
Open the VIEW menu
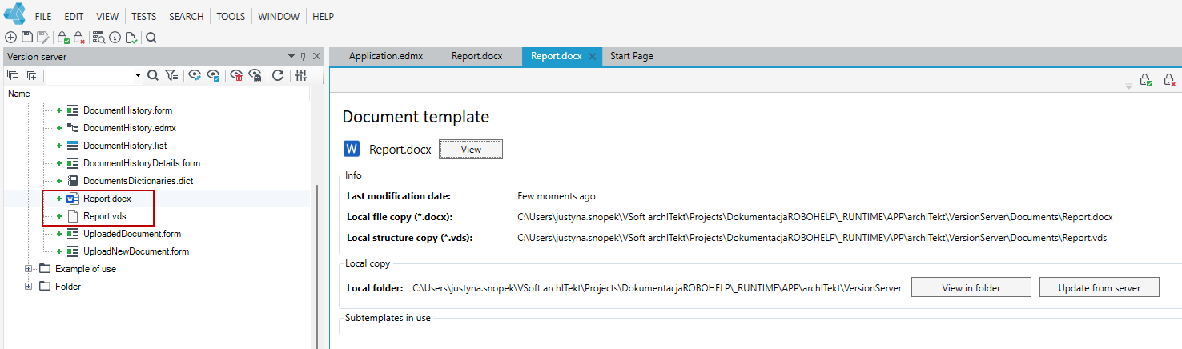coord(107,16)
